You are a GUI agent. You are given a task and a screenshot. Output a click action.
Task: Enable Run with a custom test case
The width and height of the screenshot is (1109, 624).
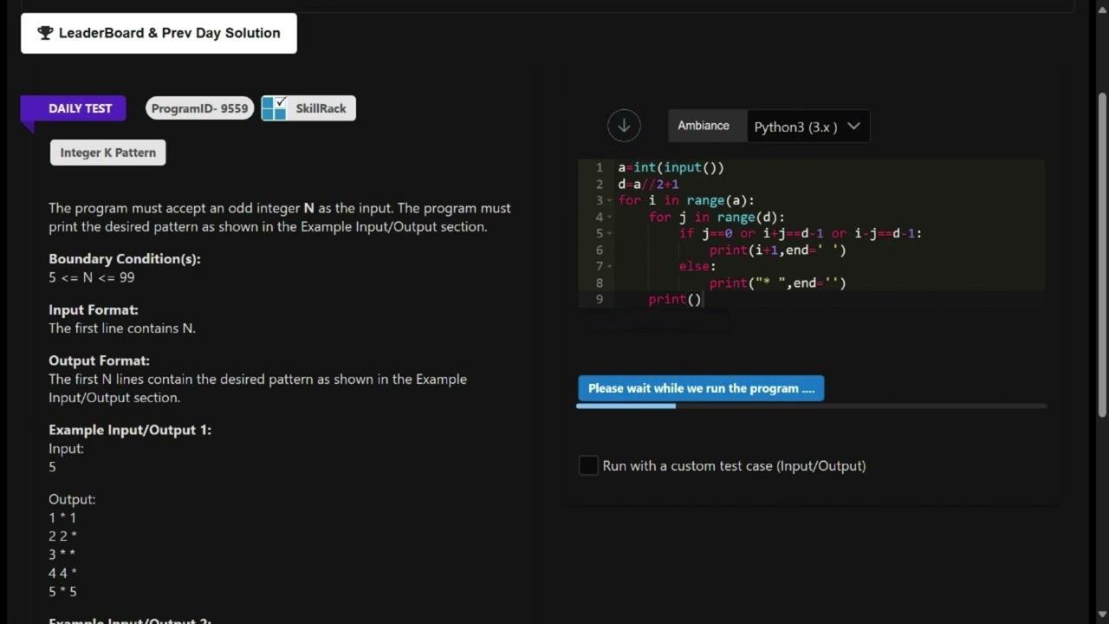pyautogui.click(x=588, y=465)
